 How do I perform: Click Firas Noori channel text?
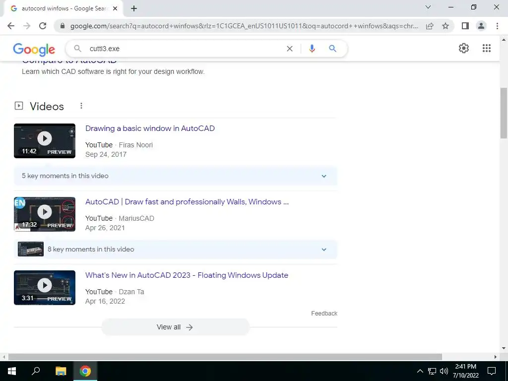(136, 145)
